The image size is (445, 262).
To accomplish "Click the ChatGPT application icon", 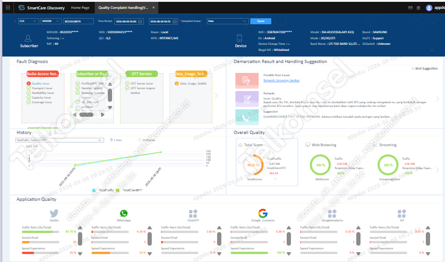I will tap(193, 213).
